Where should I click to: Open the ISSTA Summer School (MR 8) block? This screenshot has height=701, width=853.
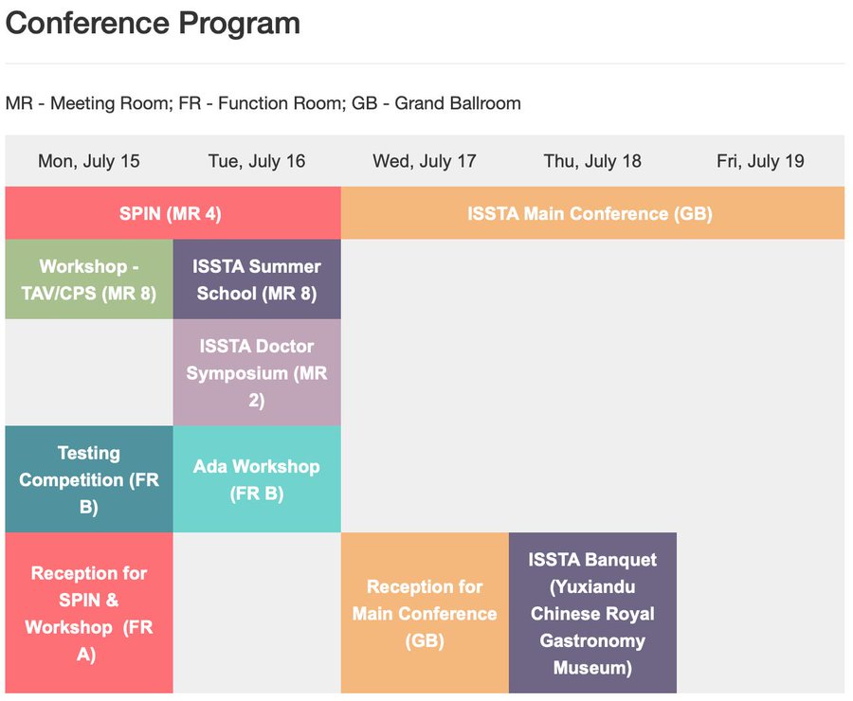point(257,279)
